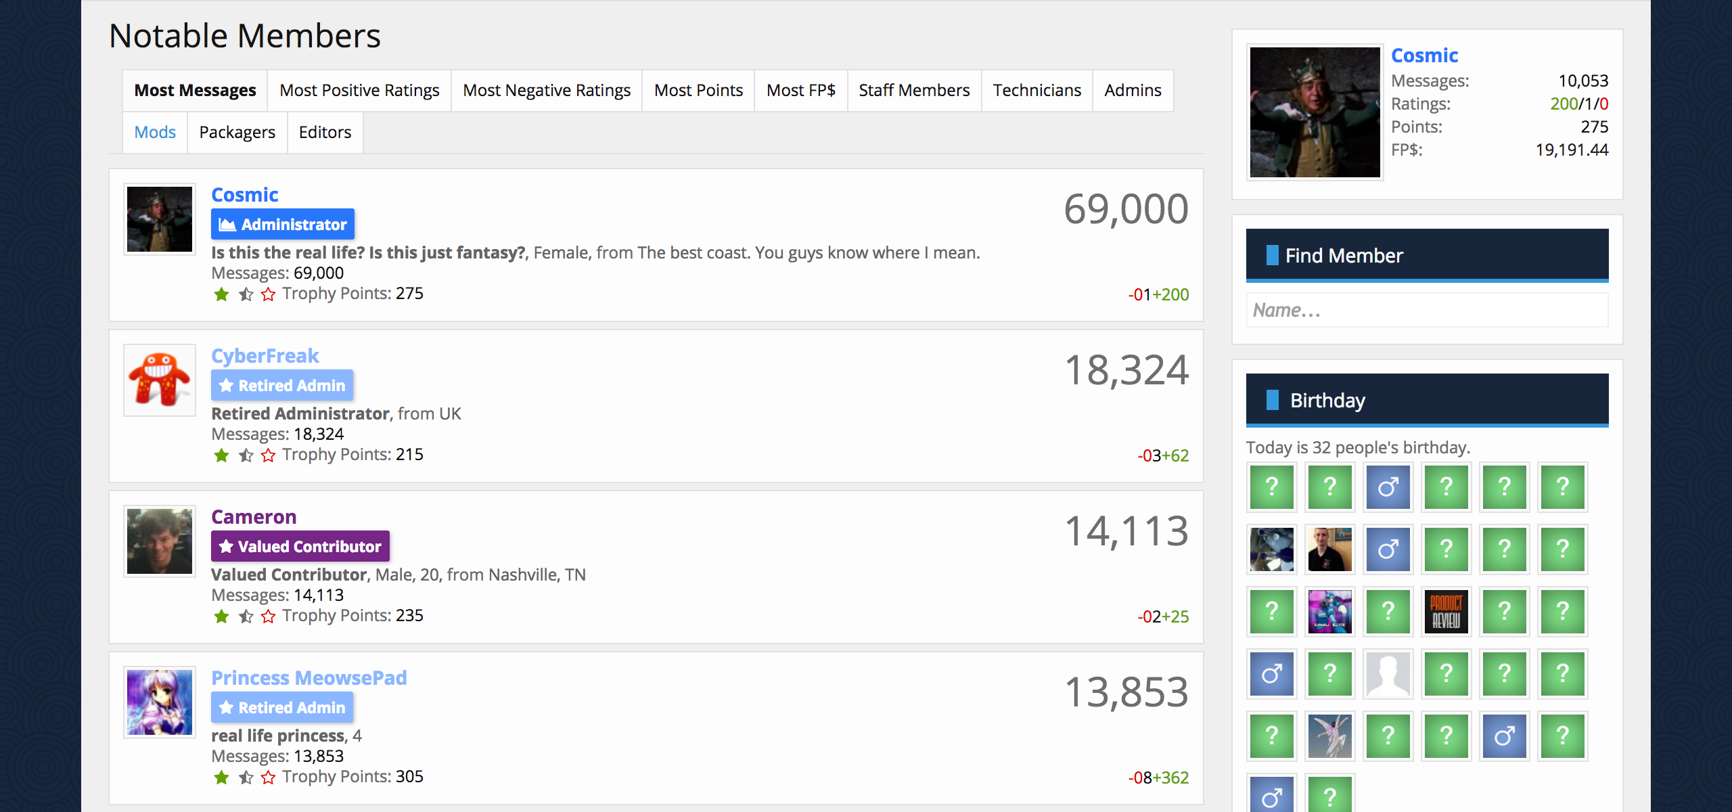Open blue male-symbol avatar in fifth birthday row
This screenshot has width=1732, height=812.
tap(1505, 736)
